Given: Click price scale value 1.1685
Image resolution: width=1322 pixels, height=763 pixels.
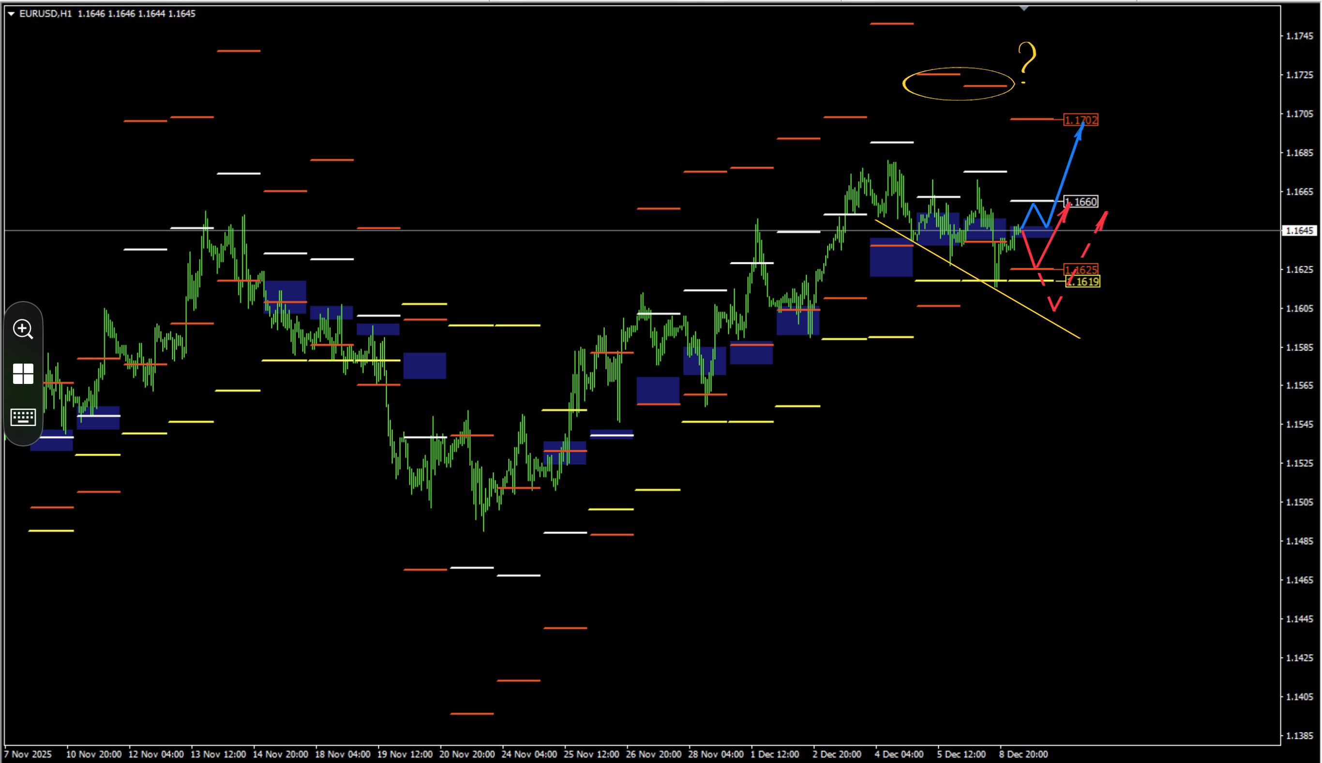Looking at the screenshot, I should point(1299,153).
